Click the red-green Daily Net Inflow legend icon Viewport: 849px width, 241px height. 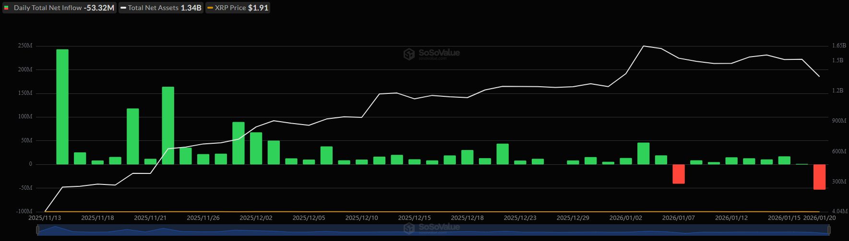coord(7,8)
